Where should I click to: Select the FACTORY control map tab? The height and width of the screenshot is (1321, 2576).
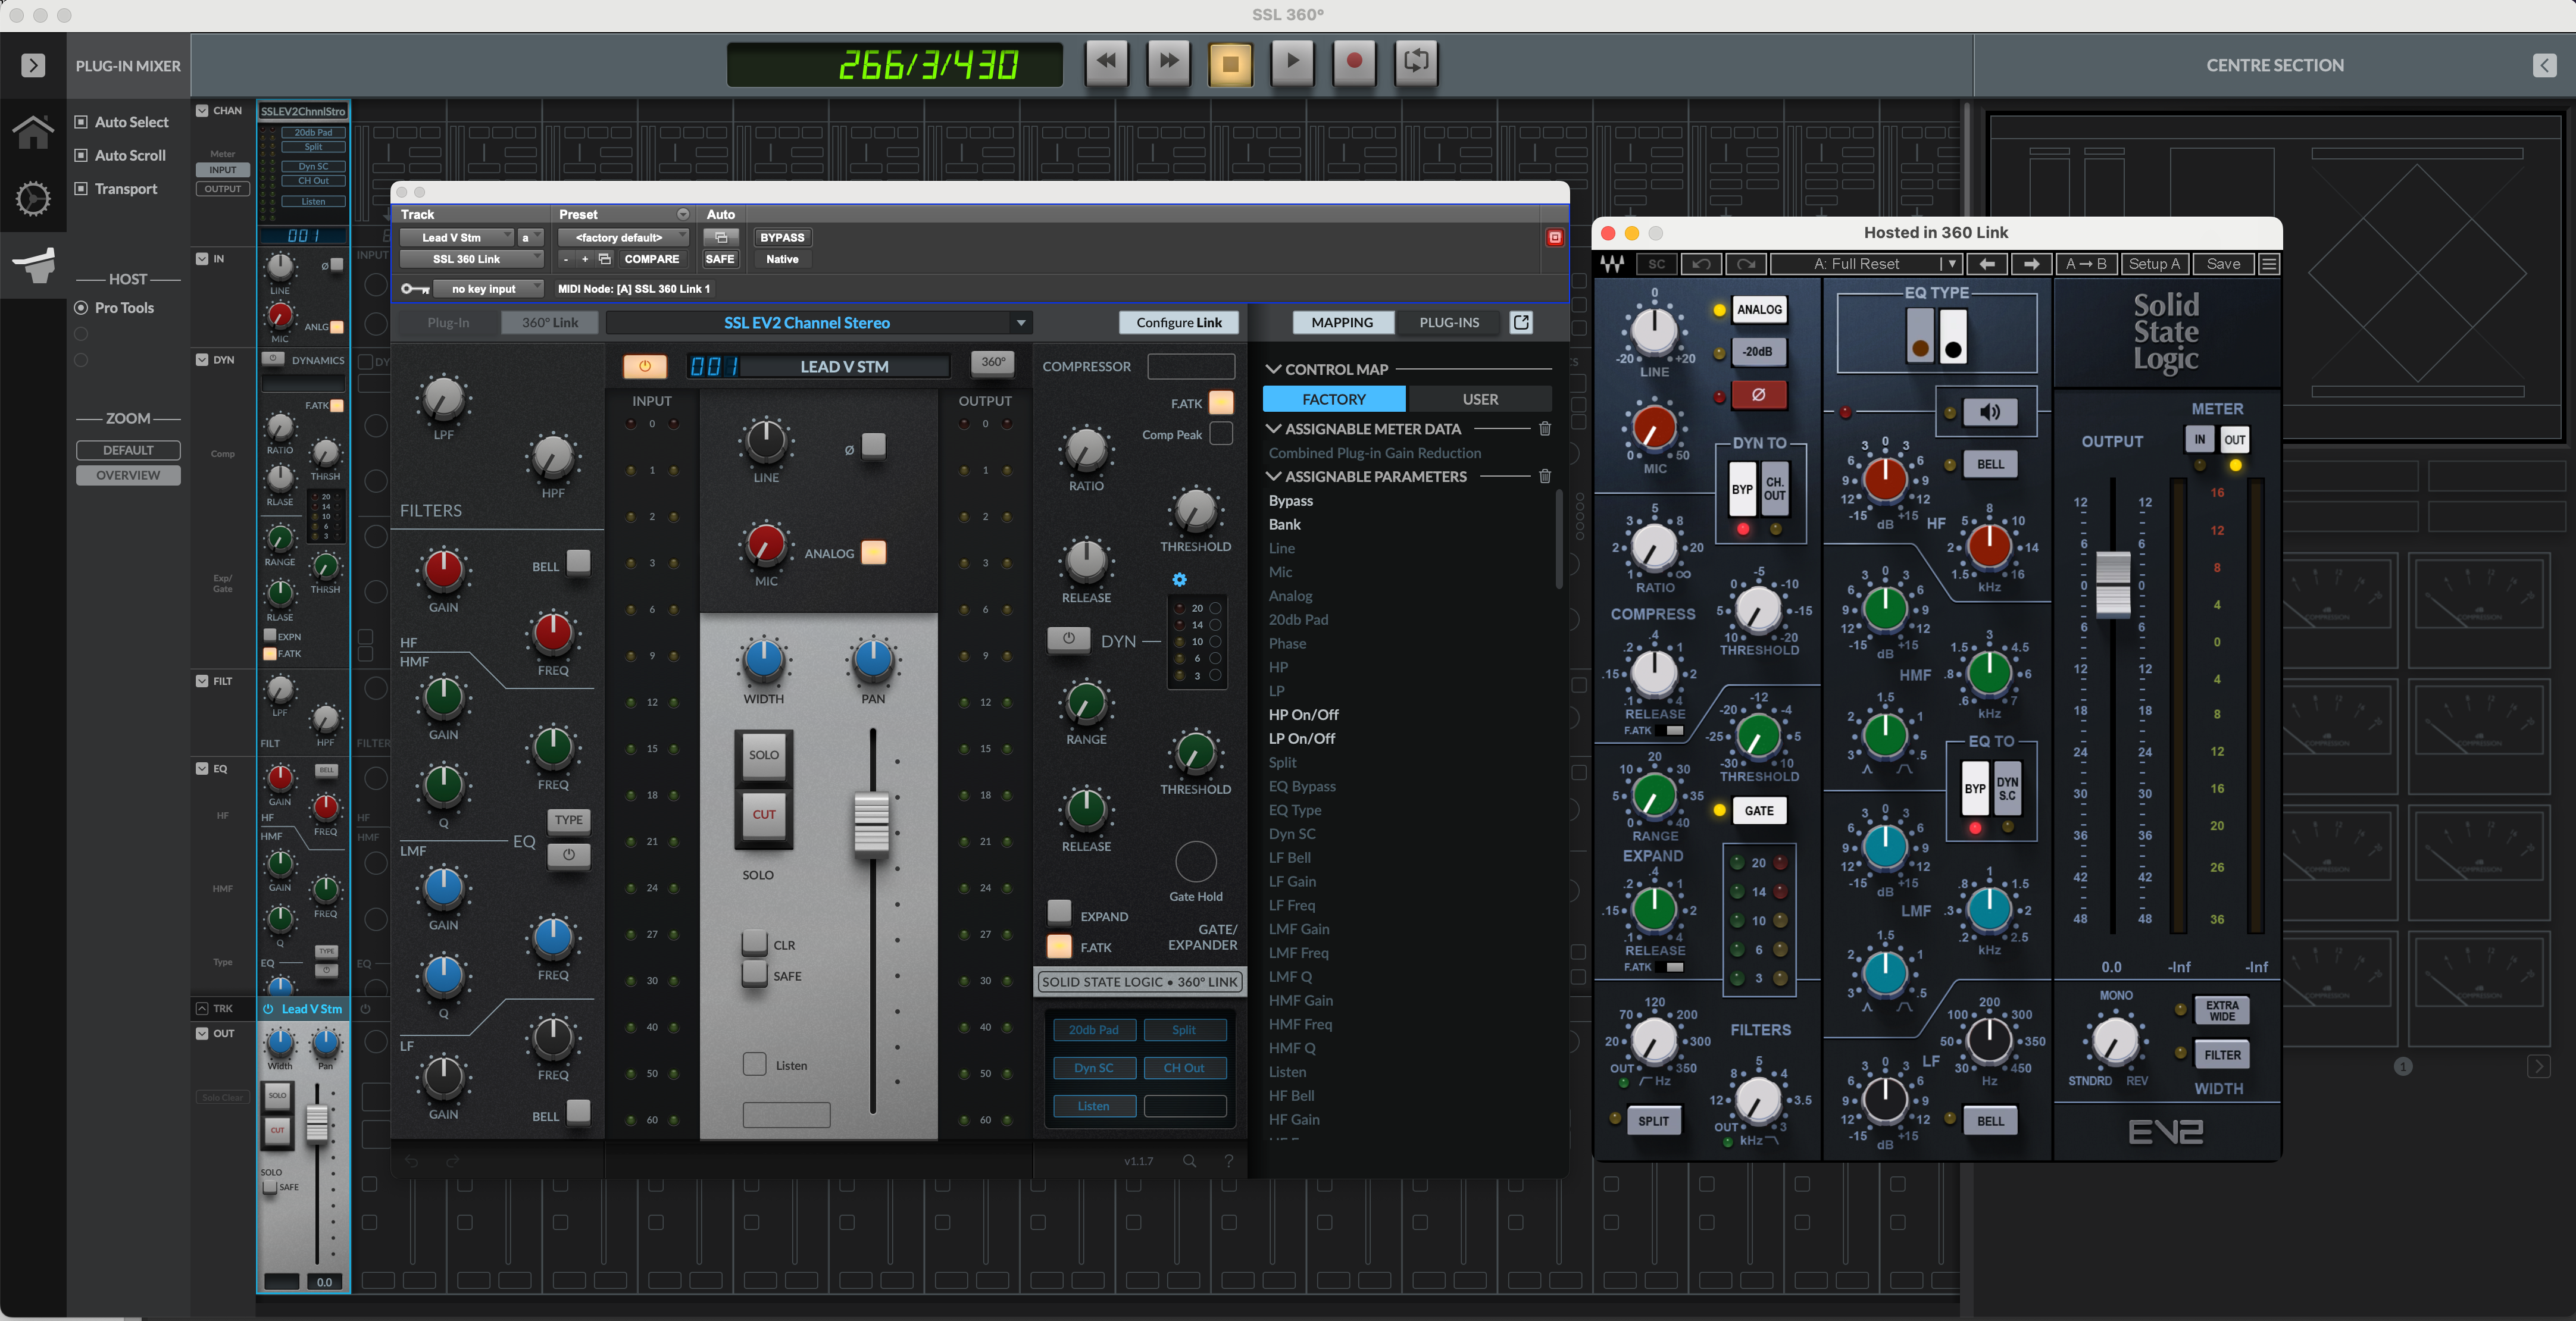1334,399
